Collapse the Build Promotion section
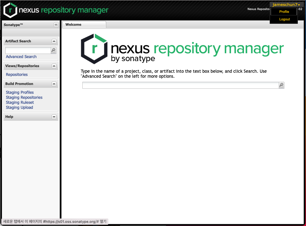The width and height of the screenshot is (306, 226). (54, 84)
